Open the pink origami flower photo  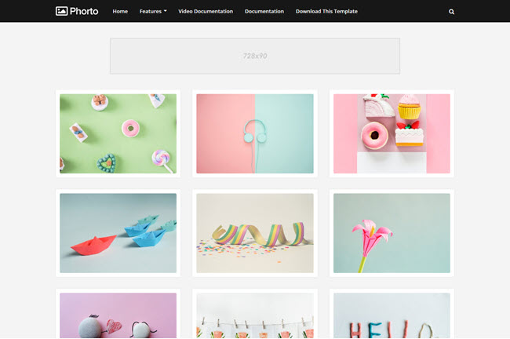392,233
